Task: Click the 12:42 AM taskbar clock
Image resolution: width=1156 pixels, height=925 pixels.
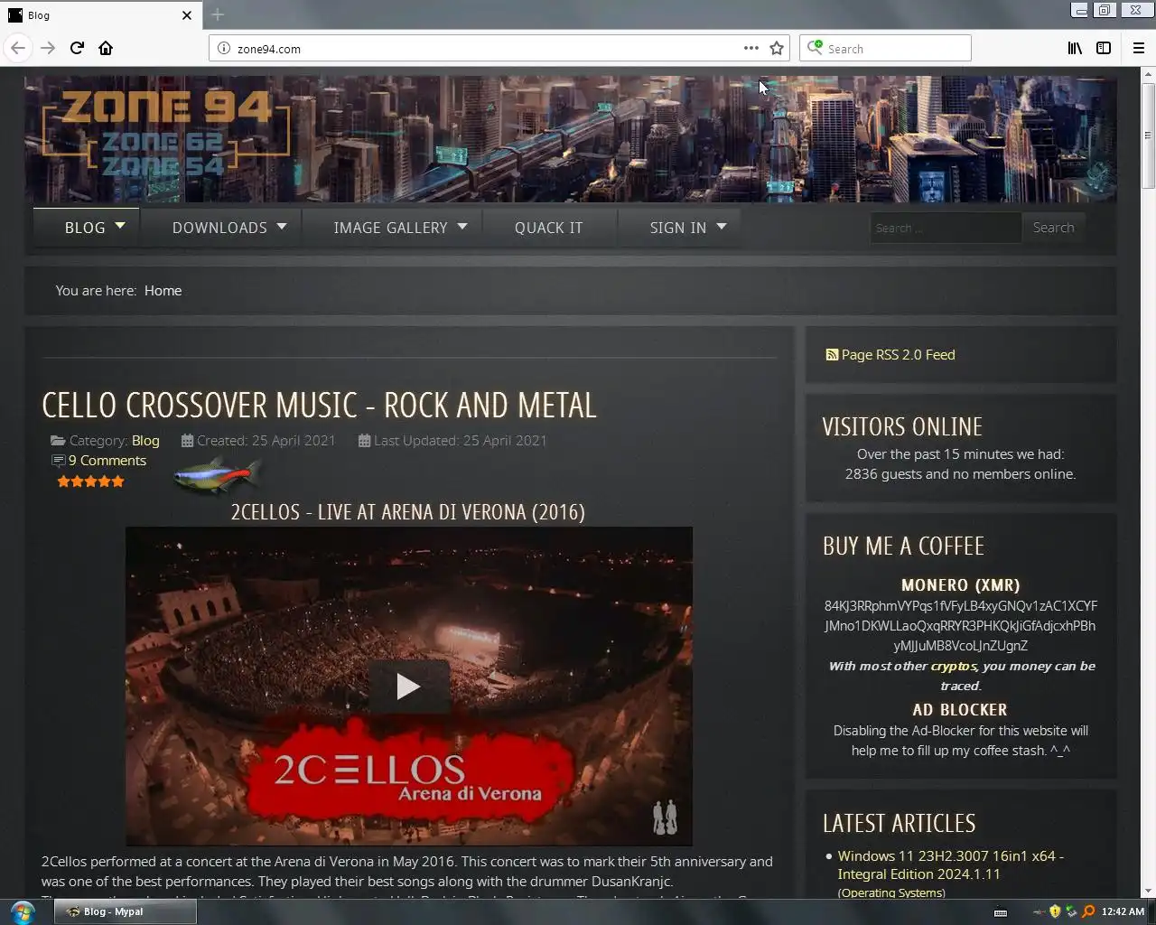Action: 1123,911
